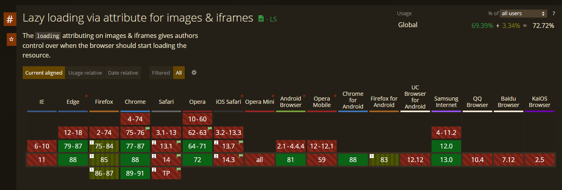
Task: Click note marker 1 on Firefox 85
Action: tap(92, 156)
